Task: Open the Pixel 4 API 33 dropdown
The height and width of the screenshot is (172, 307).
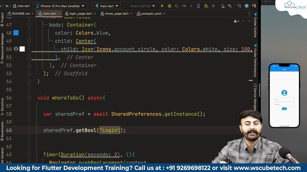Action: pyautogui.click(x=142, y=6)
